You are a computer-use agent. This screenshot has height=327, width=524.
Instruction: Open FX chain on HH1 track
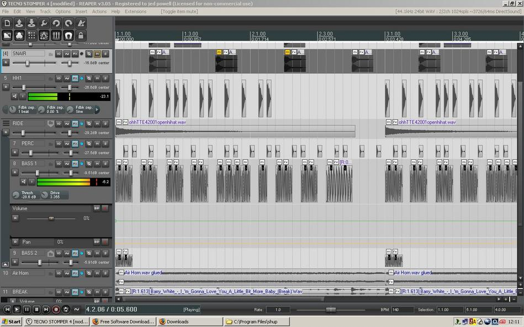click(75, 78)
